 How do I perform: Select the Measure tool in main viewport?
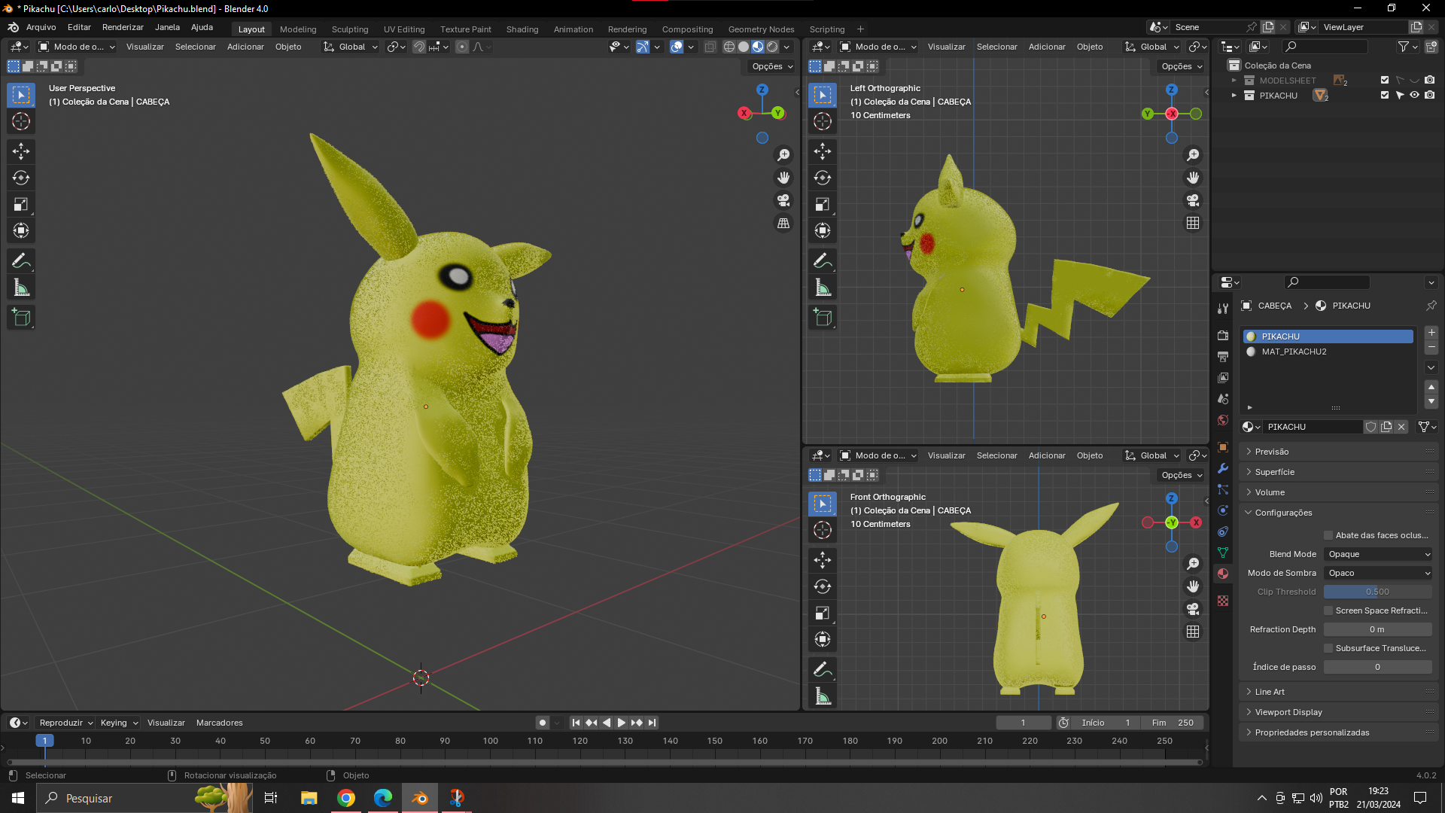(x=21, y=288)
